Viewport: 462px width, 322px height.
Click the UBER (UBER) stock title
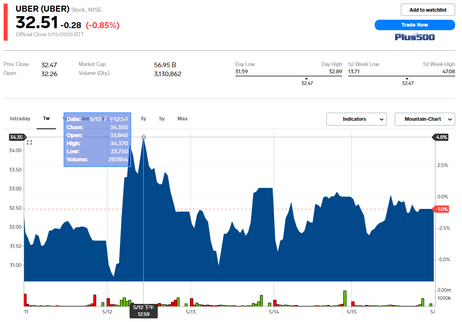pos(42,9)
